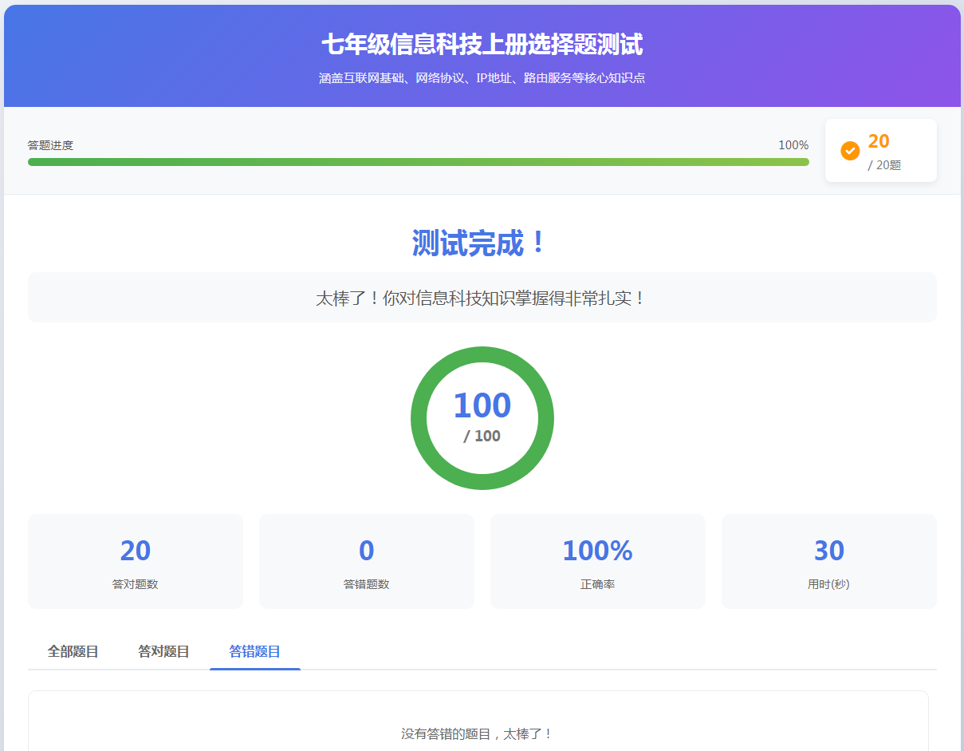Viewport: 964px width, 751px height.
Task: Click the orange checkmark icon
Action: coord(850,150)
